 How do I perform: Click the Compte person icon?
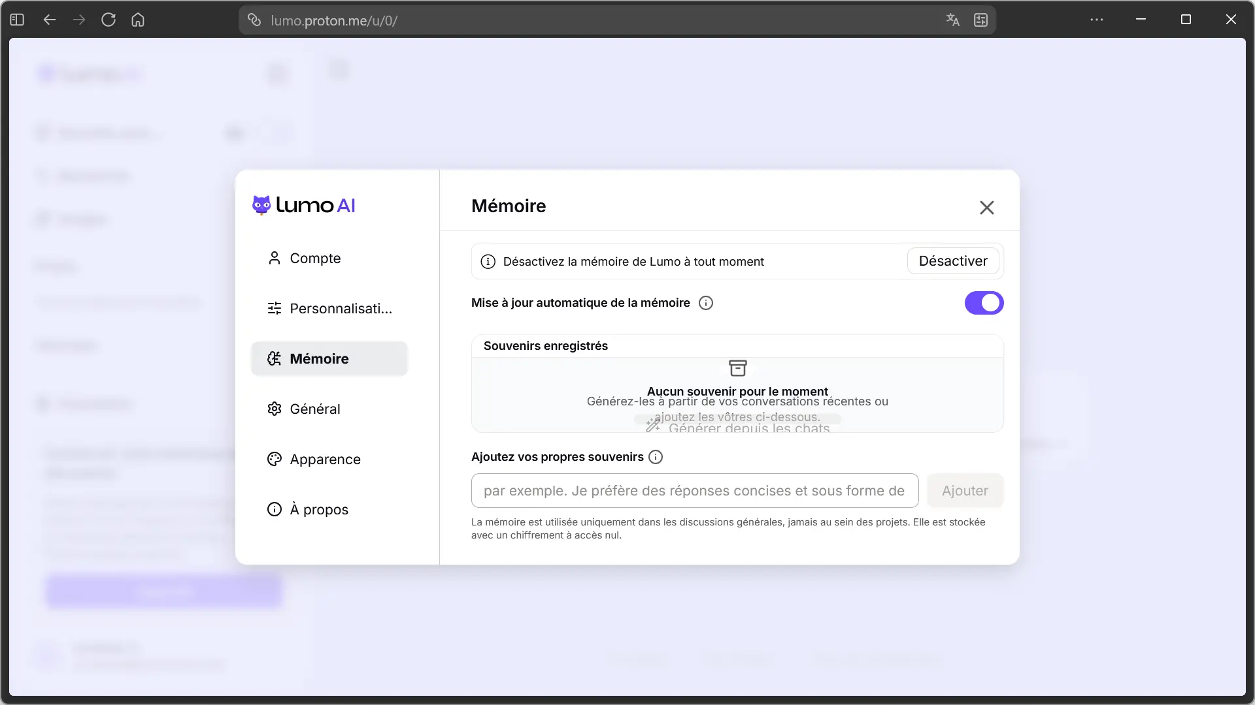point(275,258)
